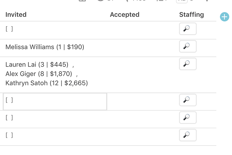Select the Accepted column header
This screenshot has height=155, width=232.
coord(124,15)
